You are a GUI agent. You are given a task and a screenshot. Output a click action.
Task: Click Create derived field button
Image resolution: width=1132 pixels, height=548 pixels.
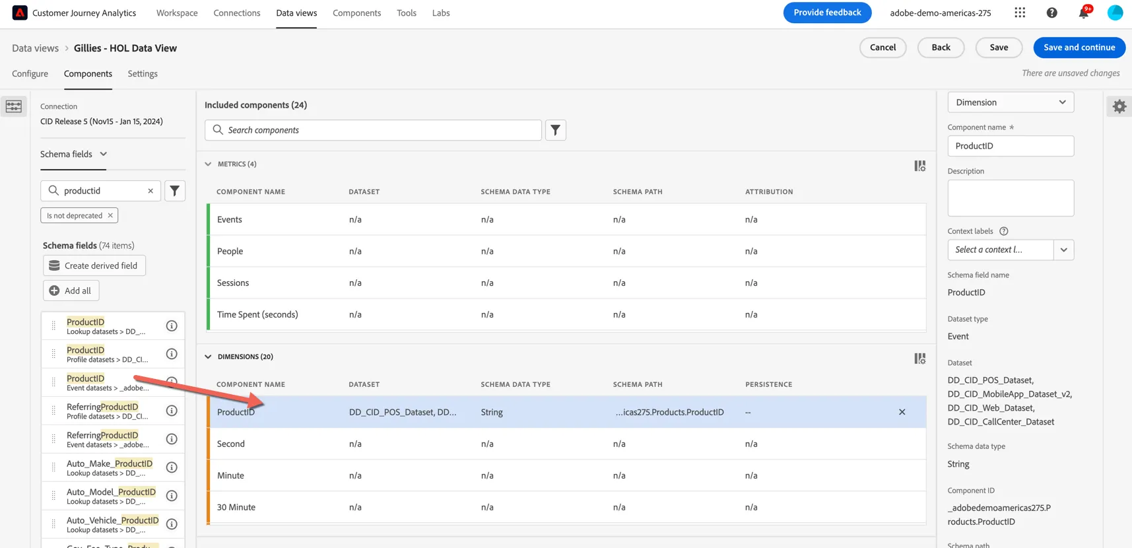(94, 265)
